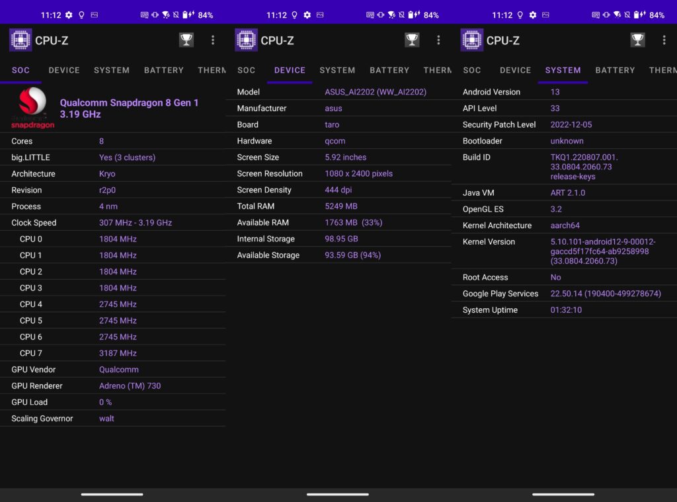The width and height of the screenshot is (677, 502).
Task: Select the SOC tab in the left screen
Action: coord(20,70)
